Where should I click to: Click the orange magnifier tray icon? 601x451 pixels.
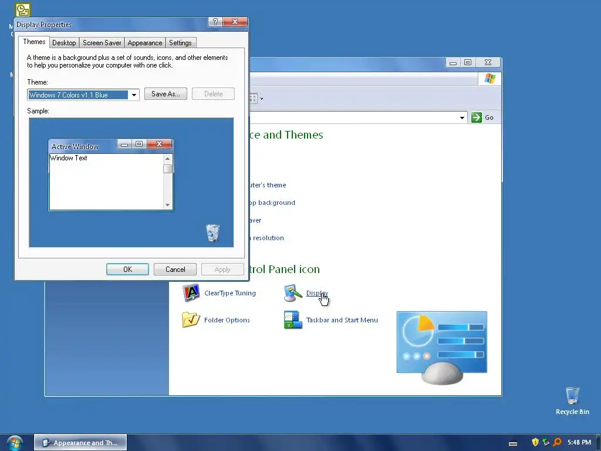coord(558,442)
